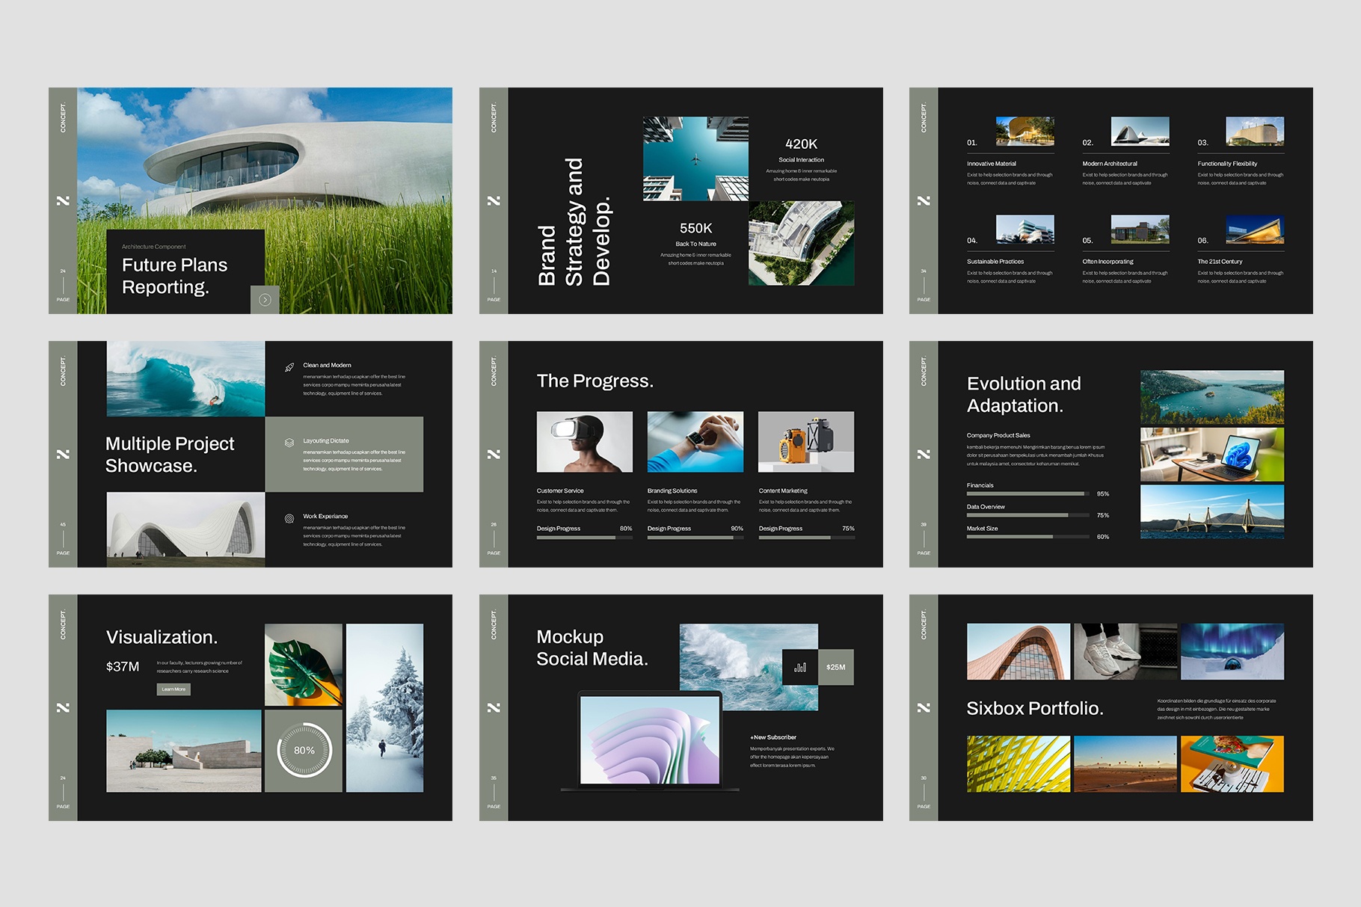Click the "+New Subscriber" label on Mockup Social Media
Screen dimensions: 1361x907
[x=773, y=737]
